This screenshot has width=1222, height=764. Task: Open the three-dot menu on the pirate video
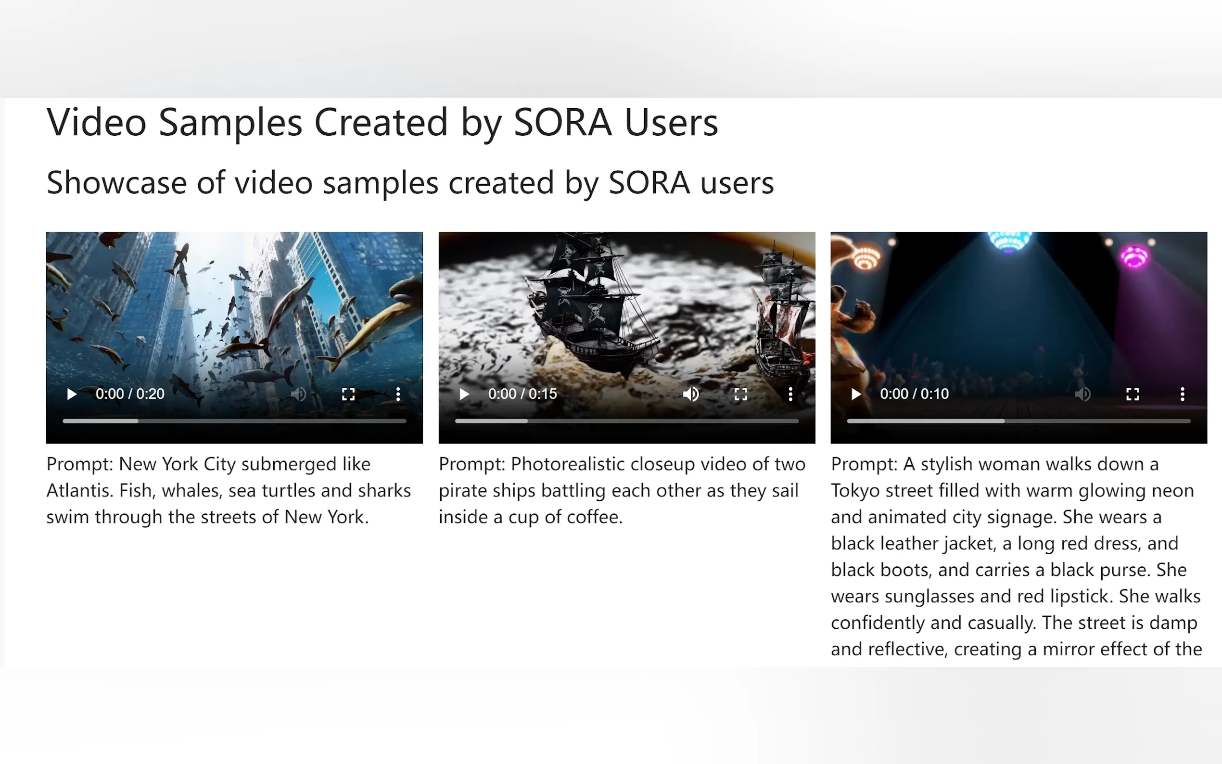click(790, 394)
